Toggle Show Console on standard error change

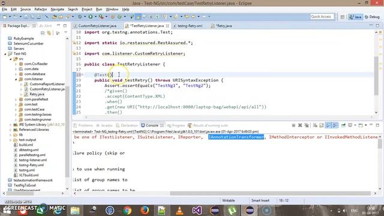pos(335,125)
